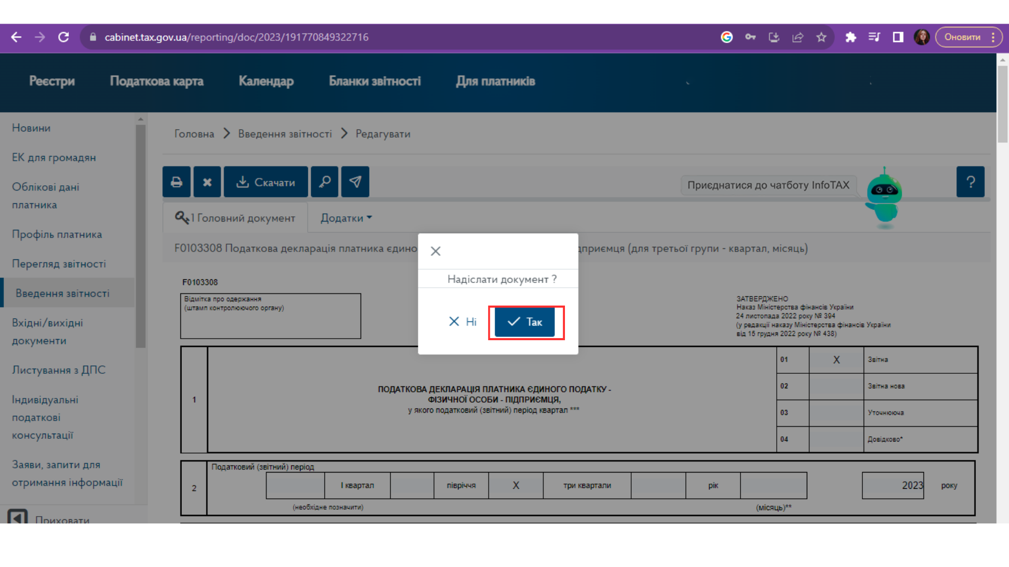Open the question mark help button
Viewport: 1009px width, 567px height.
click(970, 182)
